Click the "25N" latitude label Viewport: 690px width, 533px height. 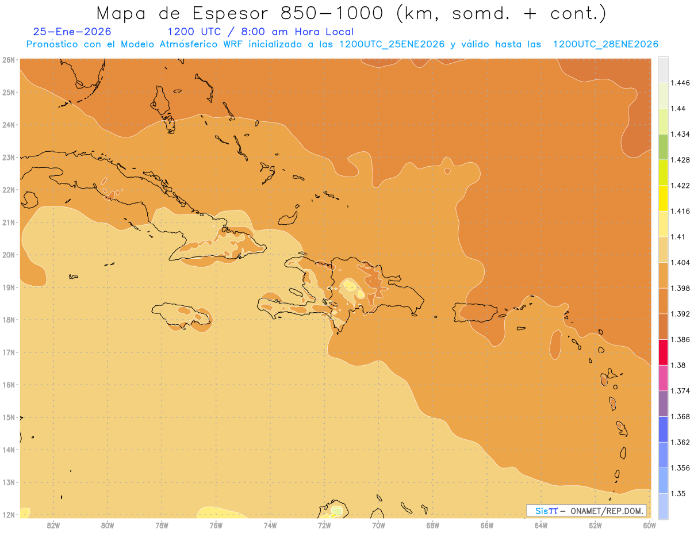tap(9, 92)
